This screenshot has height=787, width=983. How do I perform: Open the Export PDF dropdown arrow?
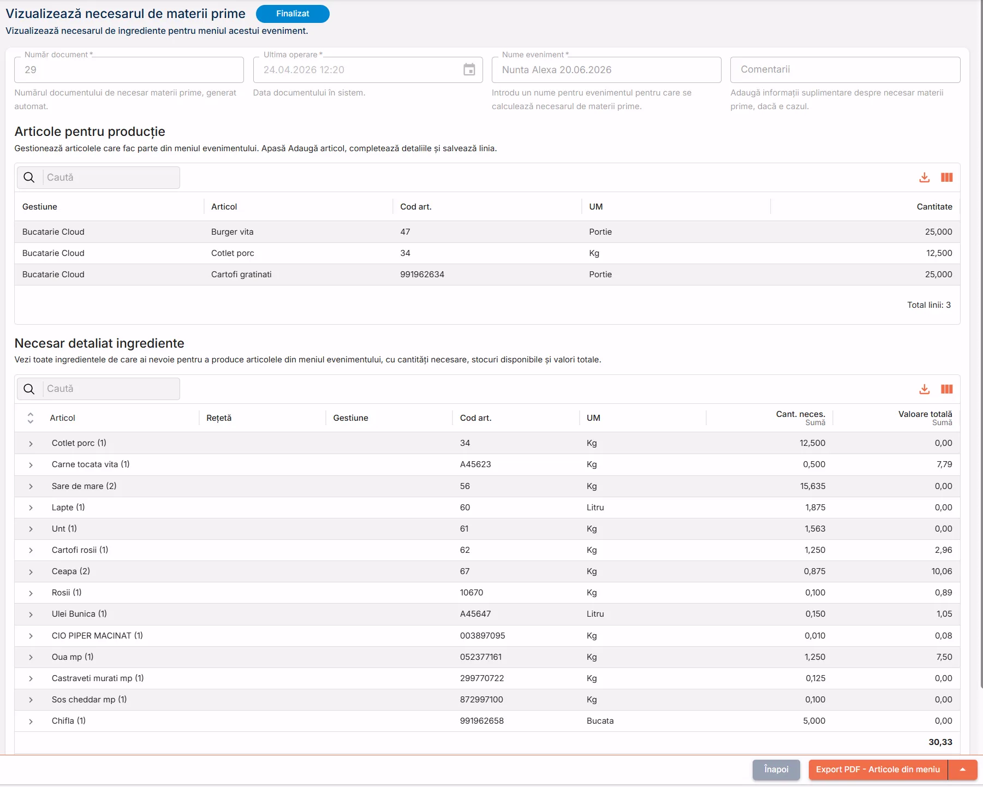tap(963, 770)
